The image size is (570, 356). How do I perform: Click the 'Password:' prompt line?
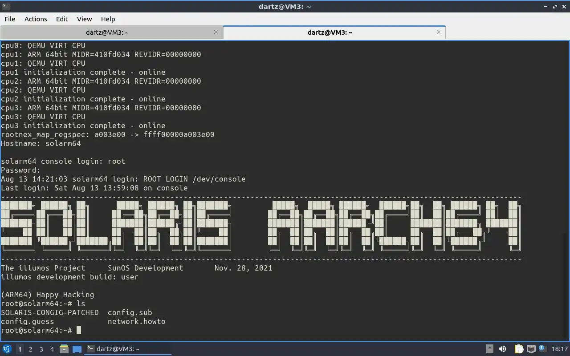click(21, 170)
